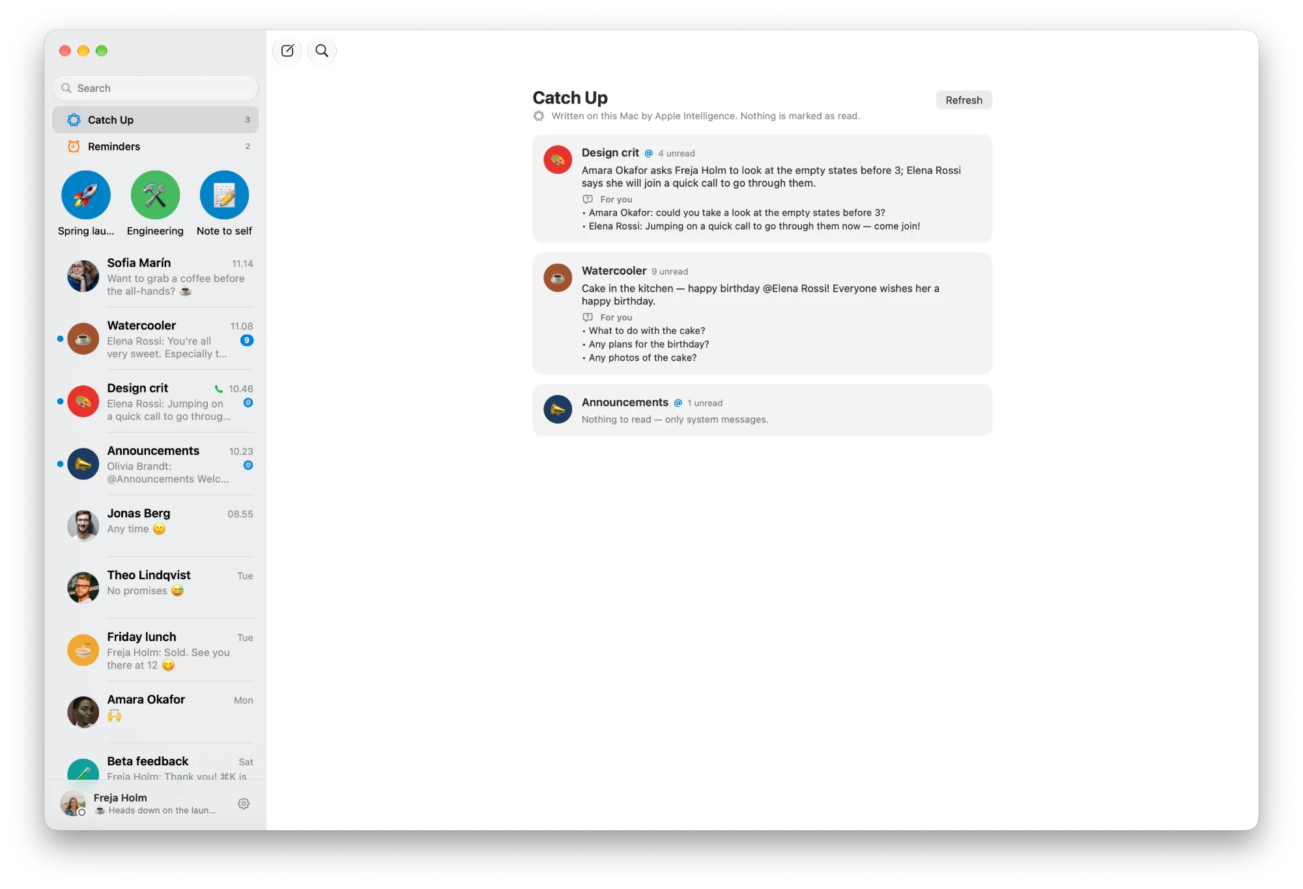Open the Jonas Berg conversation
This screenshot has width=1303, height=889.
[155, 526]
